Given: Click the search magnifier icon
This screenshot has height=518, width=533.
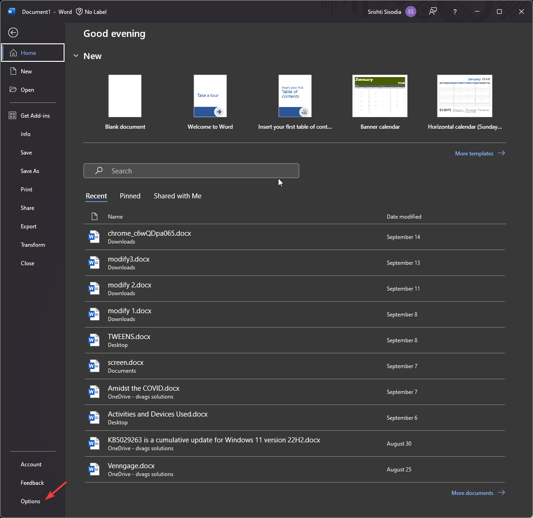Looking at the screenshot, I should [99, 171].
